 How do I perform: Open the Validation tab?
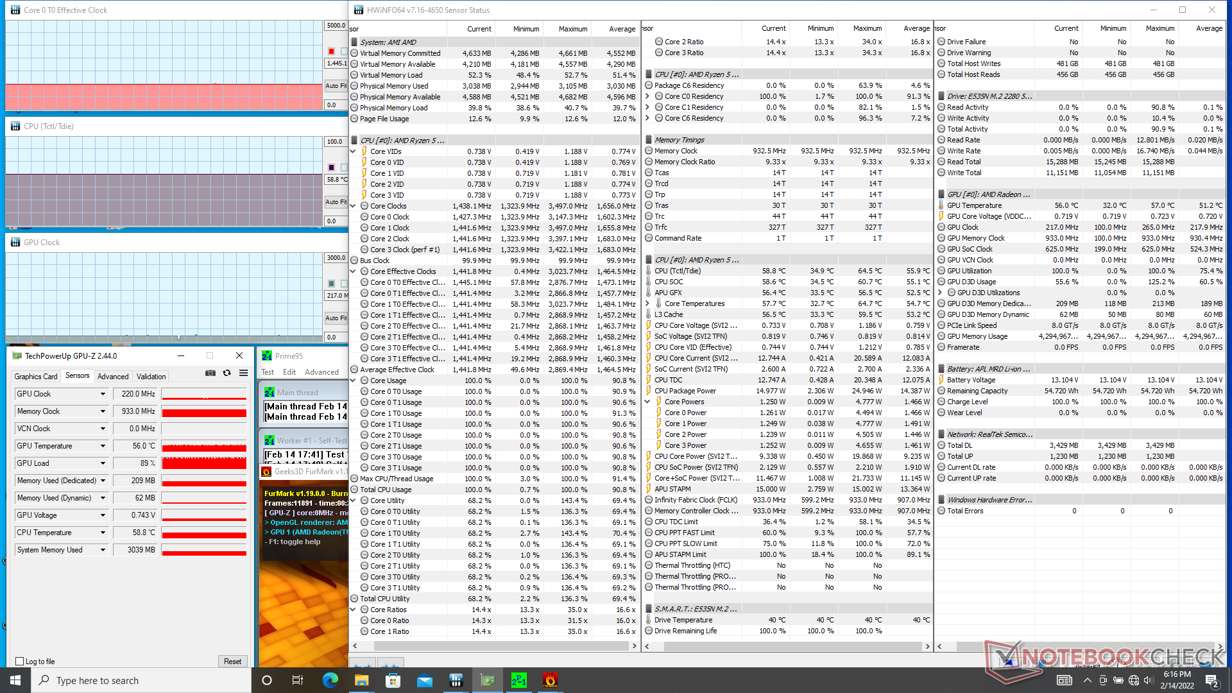click(151, 377)
